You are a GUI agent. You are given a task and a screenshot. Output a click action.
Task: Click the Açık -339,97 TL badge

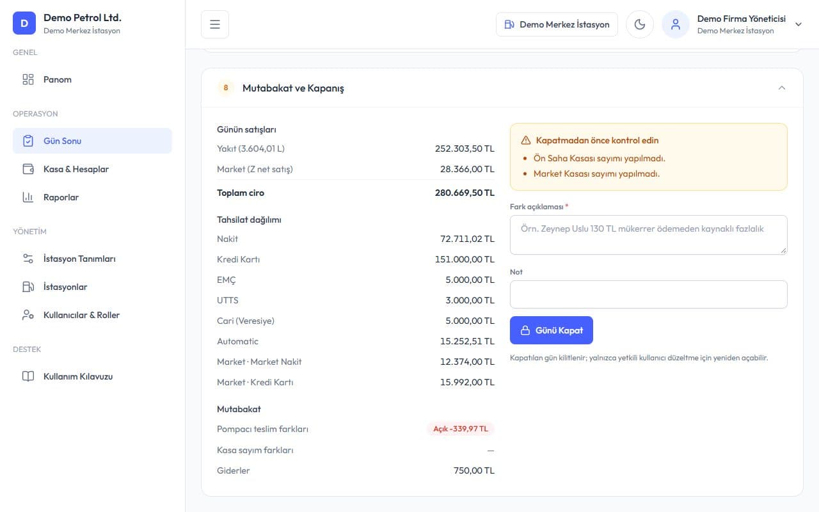click(x=461, y=429)
